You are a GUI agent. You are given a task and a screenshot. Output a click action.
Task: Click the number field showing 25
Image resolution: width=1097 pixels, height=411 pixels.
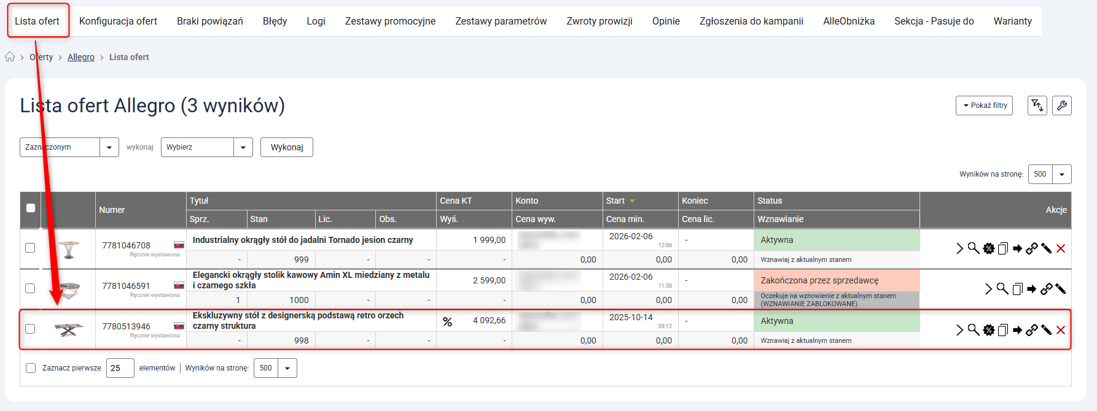[120, 368]
